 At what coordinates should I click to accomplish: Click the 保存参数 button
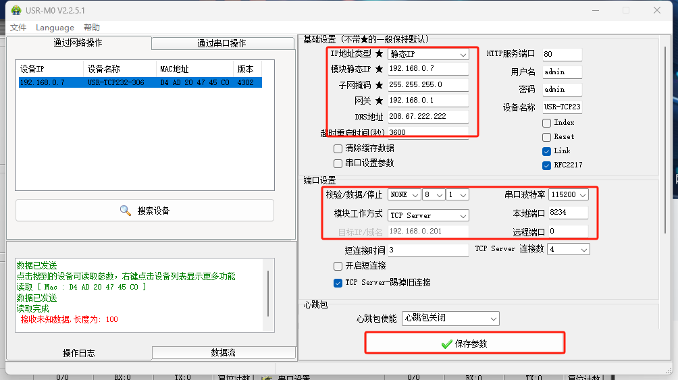pos(465,344)
